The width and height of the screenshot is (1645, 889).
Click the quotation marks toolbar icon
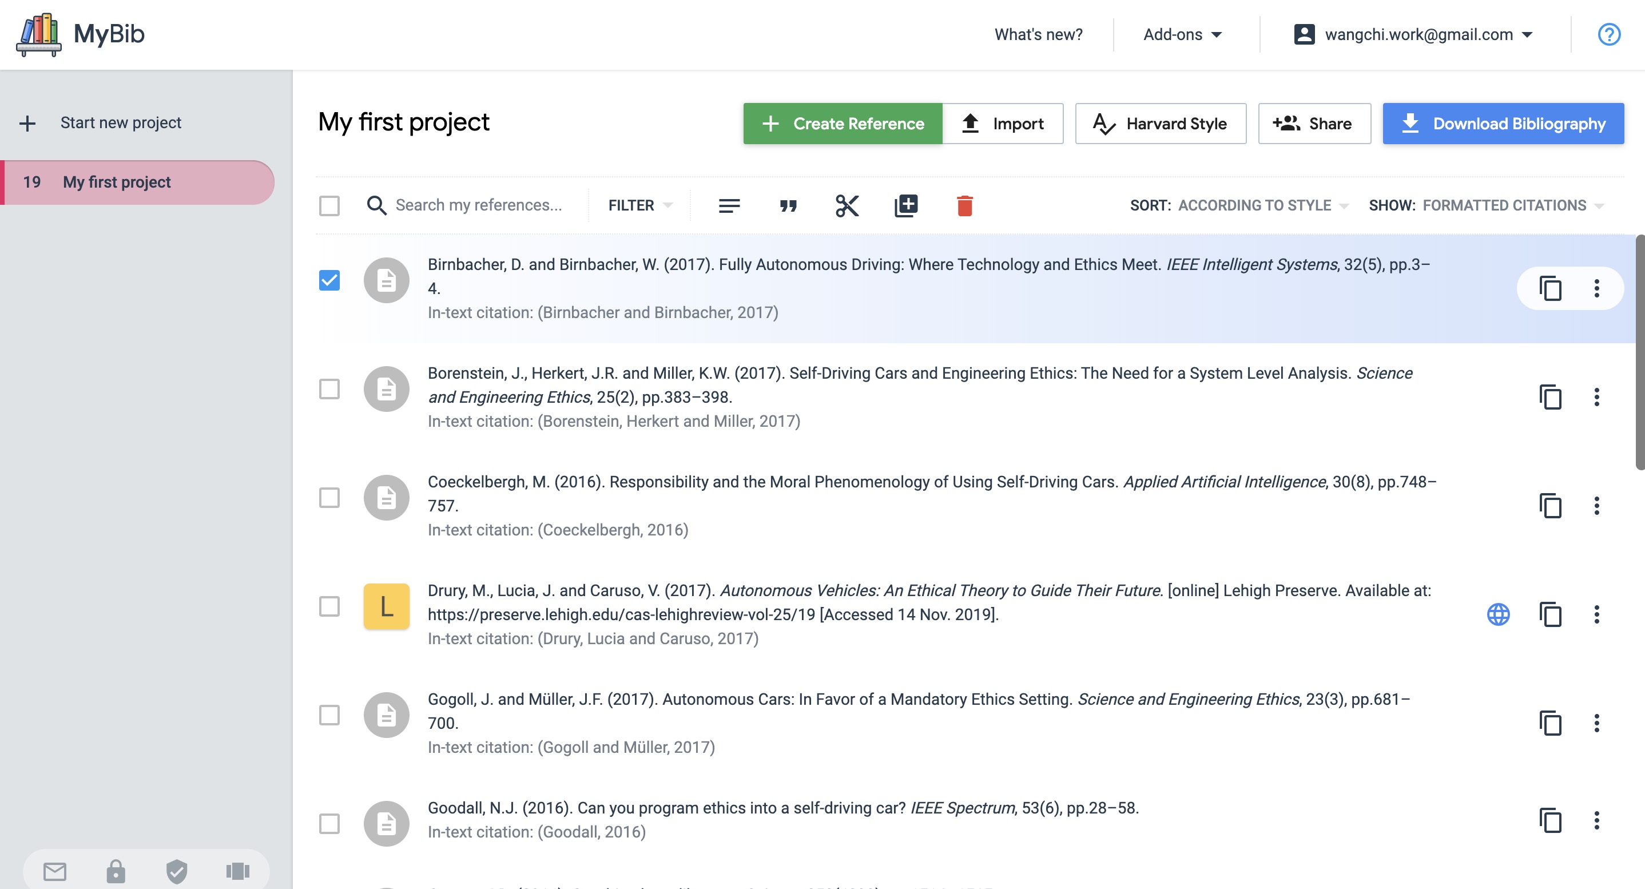click(x=788, y=205)
